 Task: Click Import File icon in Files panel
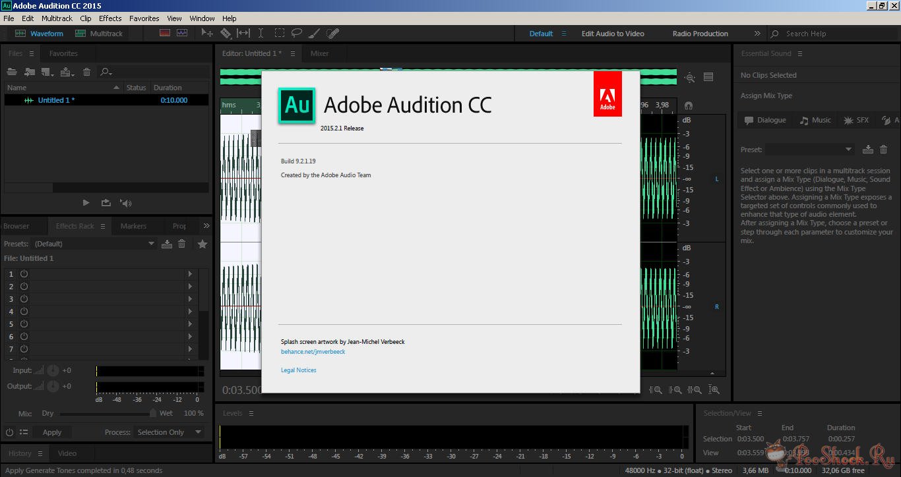29,72
